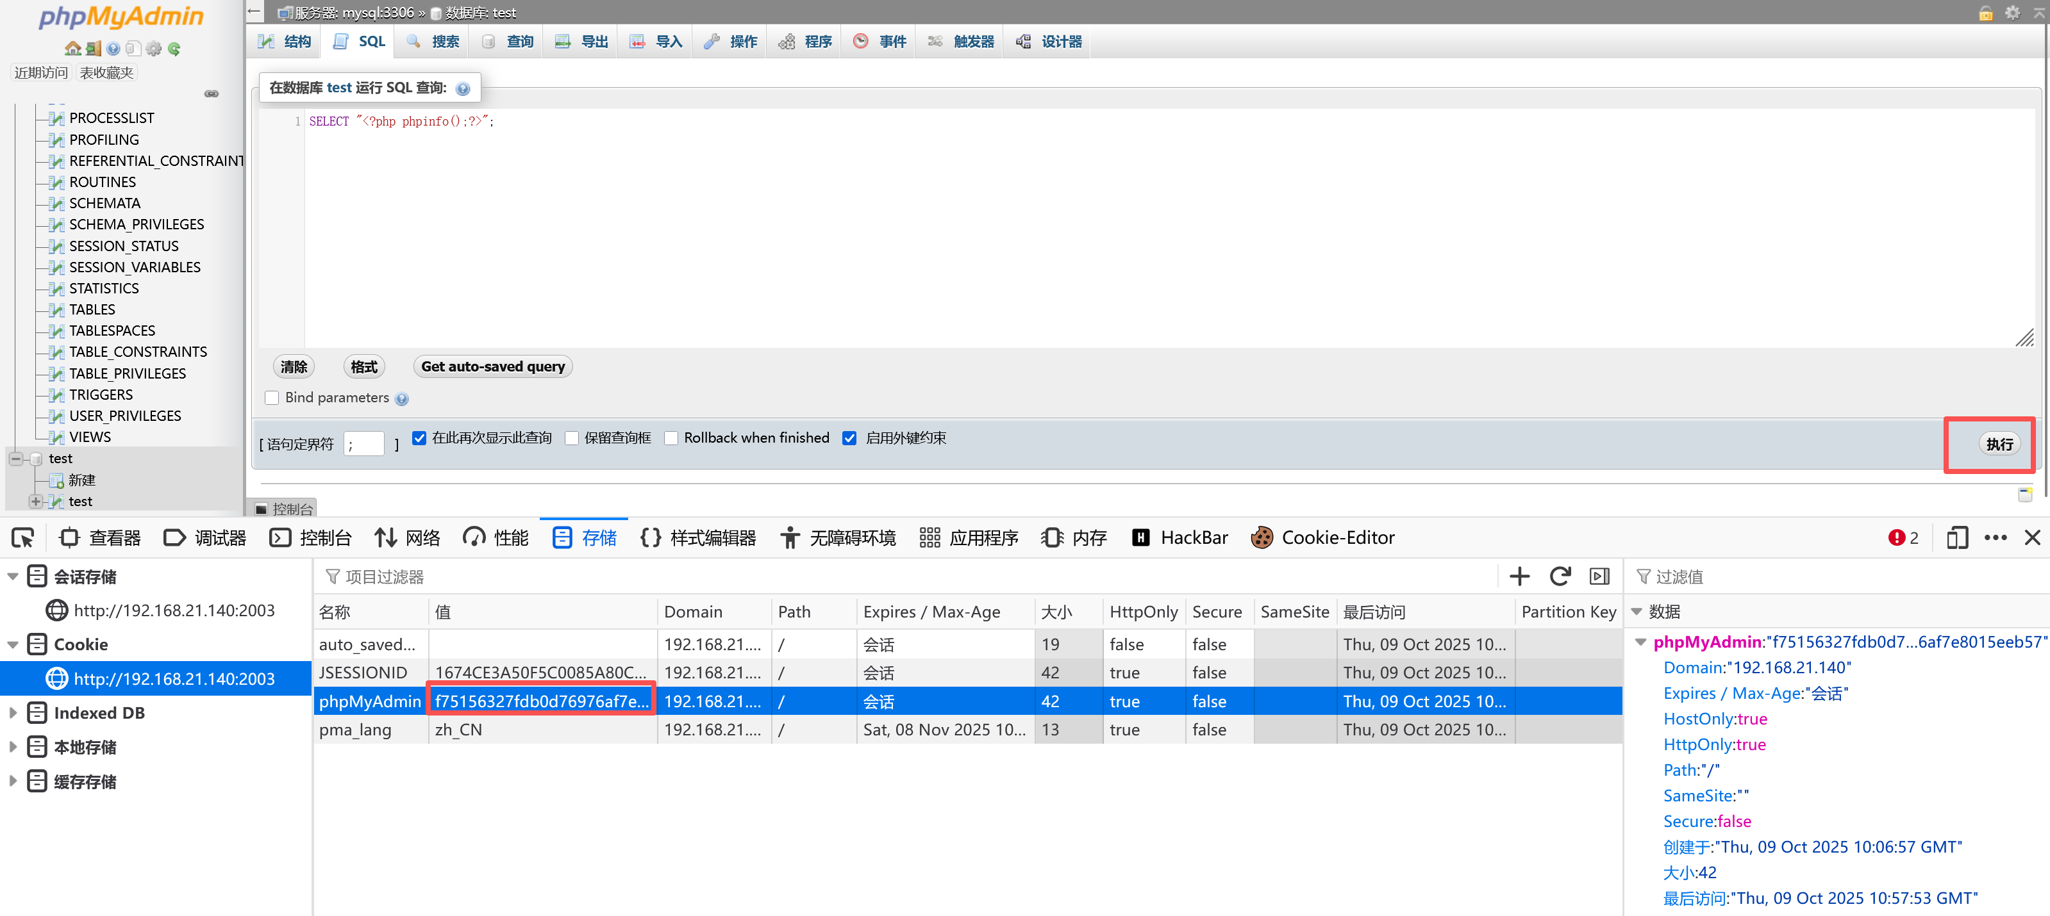Expand the test table tree node
Screen dimensions: 2050x916
35,502
